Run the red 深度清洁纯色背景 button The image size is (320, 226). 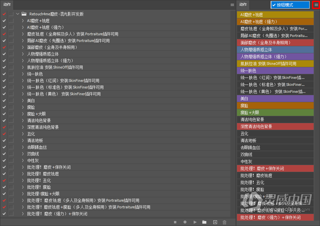(x=275, y=126)
